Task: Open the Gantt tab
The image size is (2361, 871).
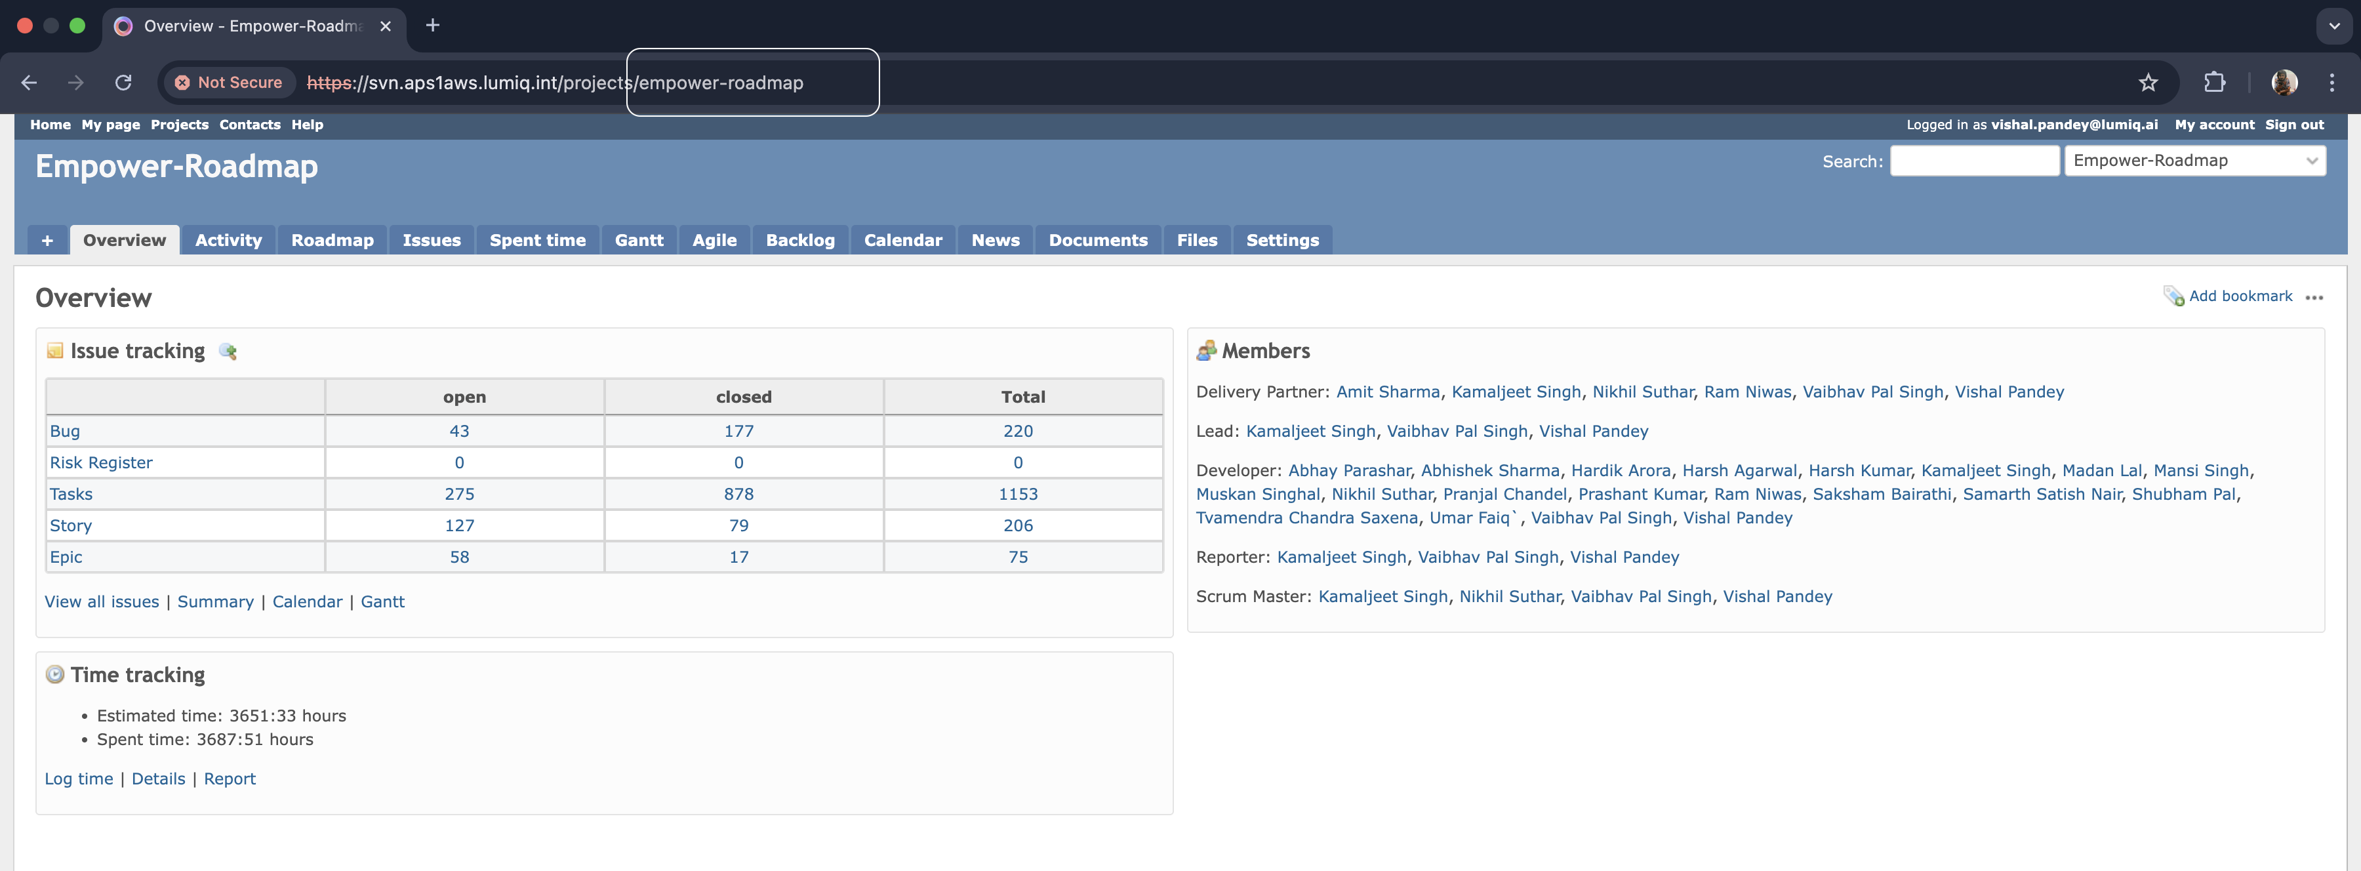Action: tap(639, 240)
